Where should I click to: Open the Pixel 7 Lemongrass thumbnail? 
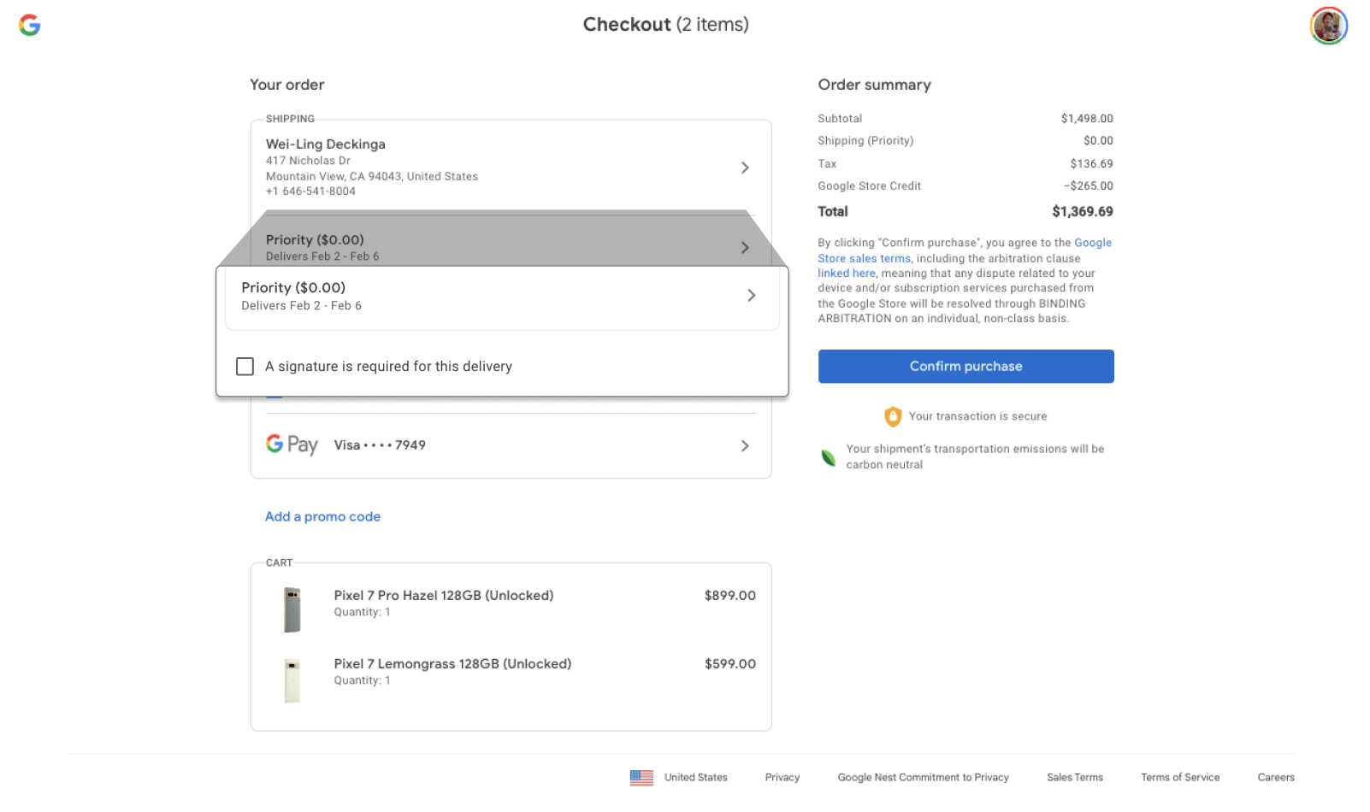pyautogui.click(x=292, y=680)
